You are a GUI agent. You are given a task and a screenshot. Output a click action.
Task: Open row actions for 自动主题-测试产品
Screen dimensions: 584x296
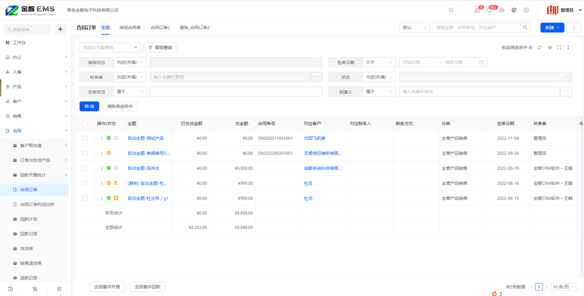102,138
